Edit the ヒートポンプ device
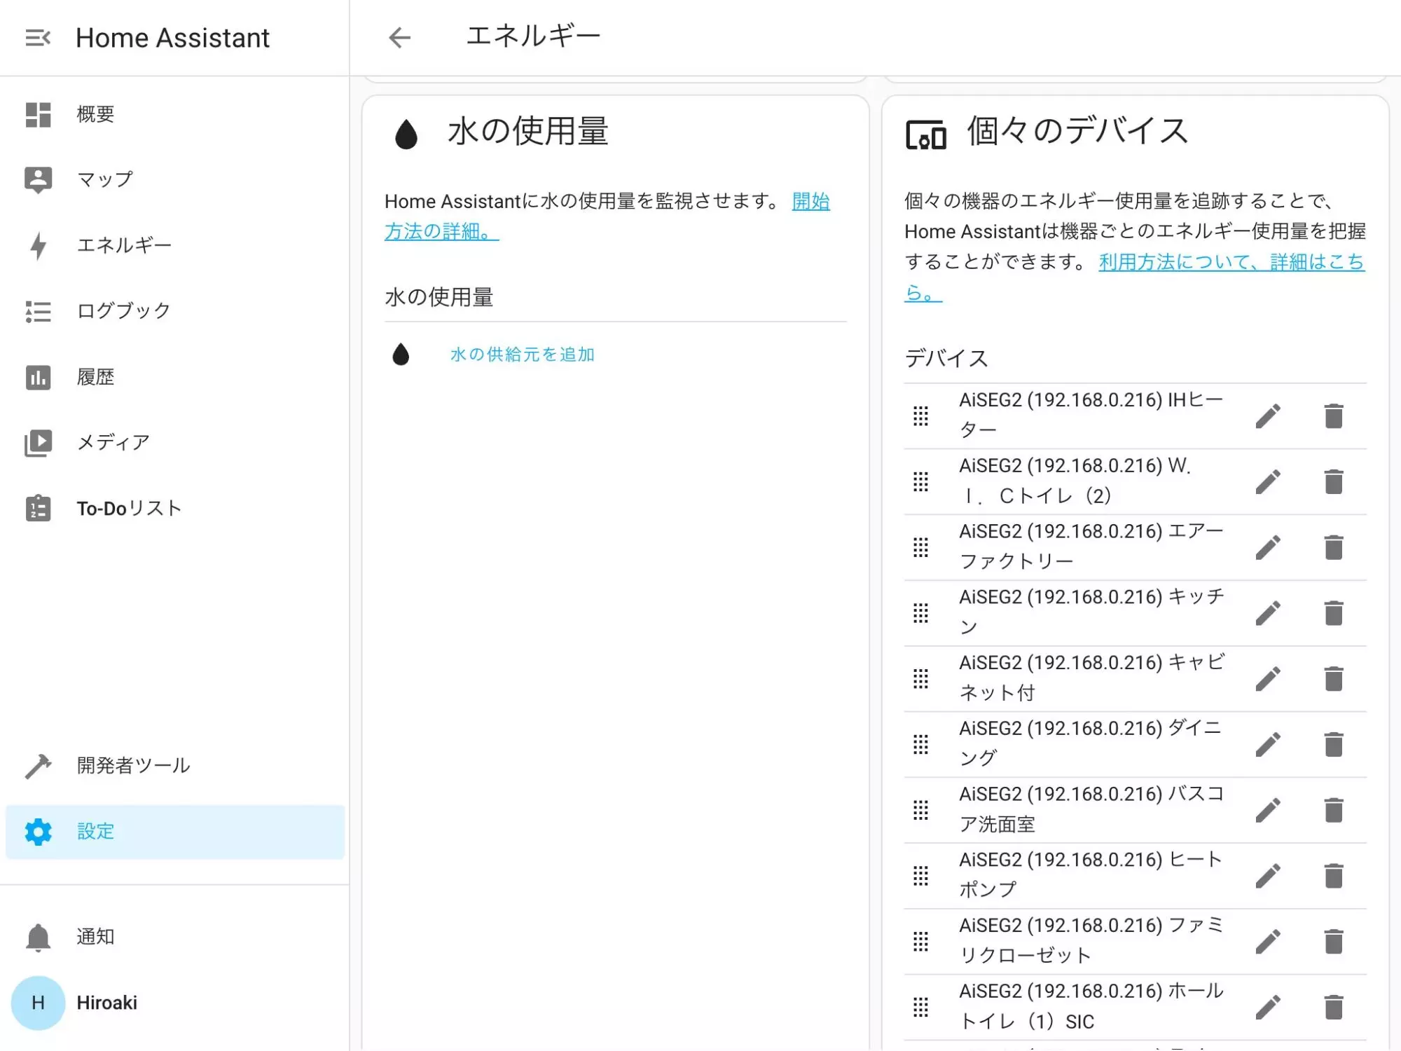The height and width of the screenshot is (1051, 1401). (x=1268, y=876)
